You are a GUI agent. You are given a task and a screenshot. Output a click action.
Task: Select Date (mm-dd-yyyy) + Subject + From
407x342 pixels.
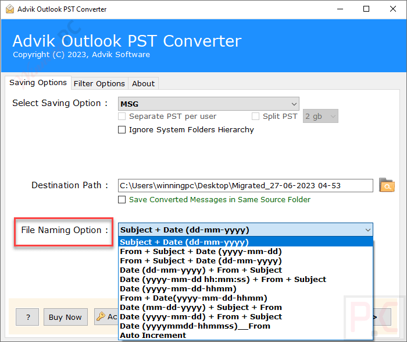coord(245,308)
